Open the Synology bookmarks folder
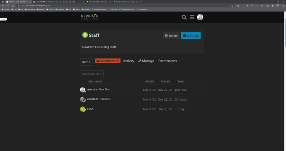 (6, 9)
